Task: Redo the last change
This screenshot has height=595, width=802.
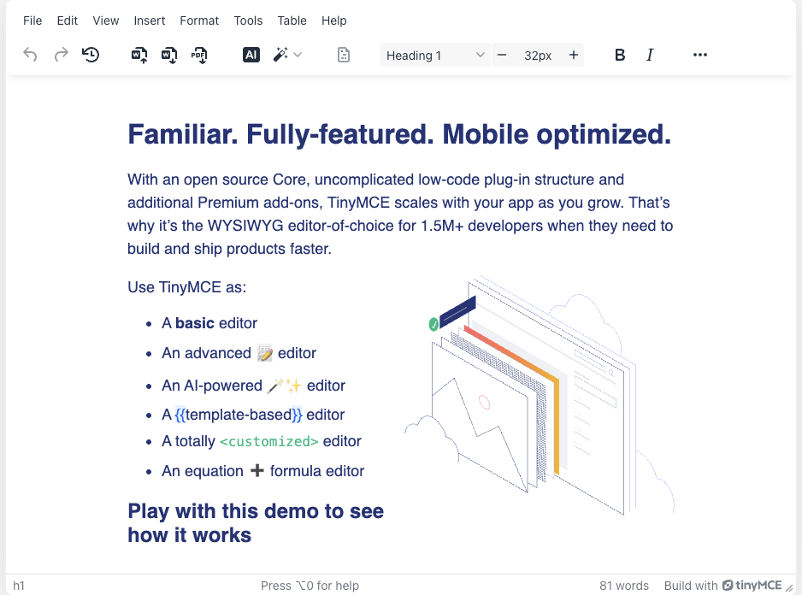Action: 61,54
